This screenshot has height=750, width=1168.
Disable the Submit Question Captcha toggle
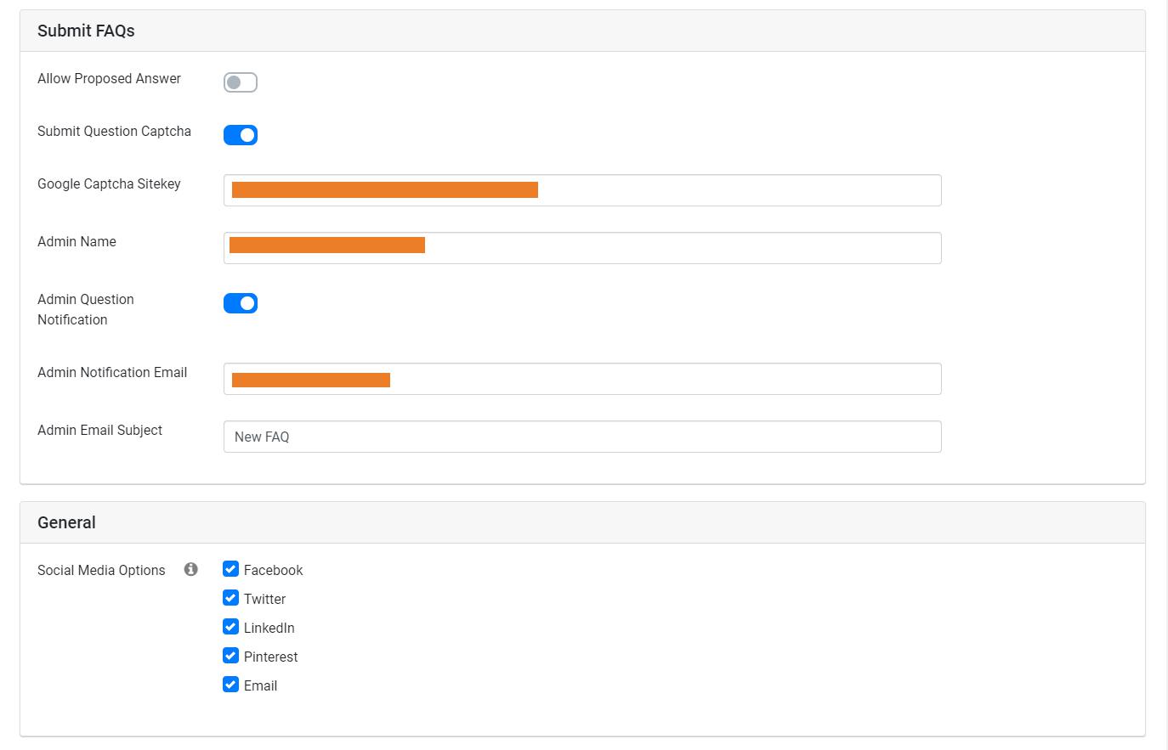(x=241, y=135)
